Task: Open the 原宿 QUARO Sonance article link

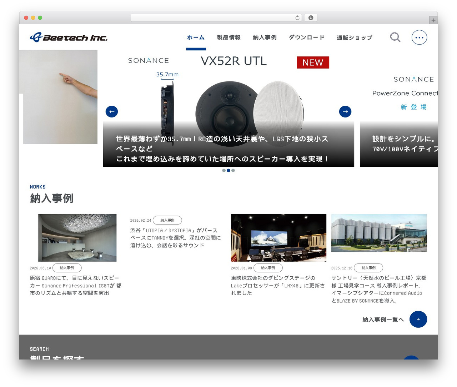Action: 76,286
